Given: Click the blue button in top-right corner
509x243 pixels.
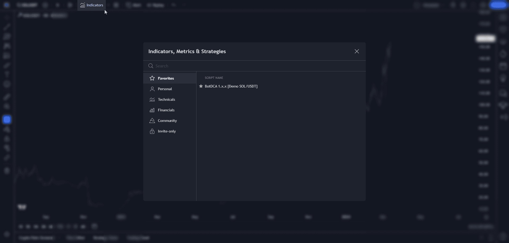Looking at the screenshot, I should pos(498,5).
